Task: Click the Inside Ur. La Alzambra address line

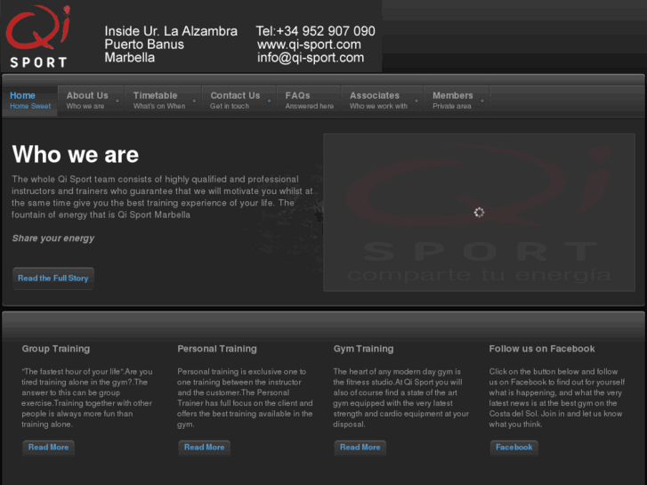Action: click(171, 31)
